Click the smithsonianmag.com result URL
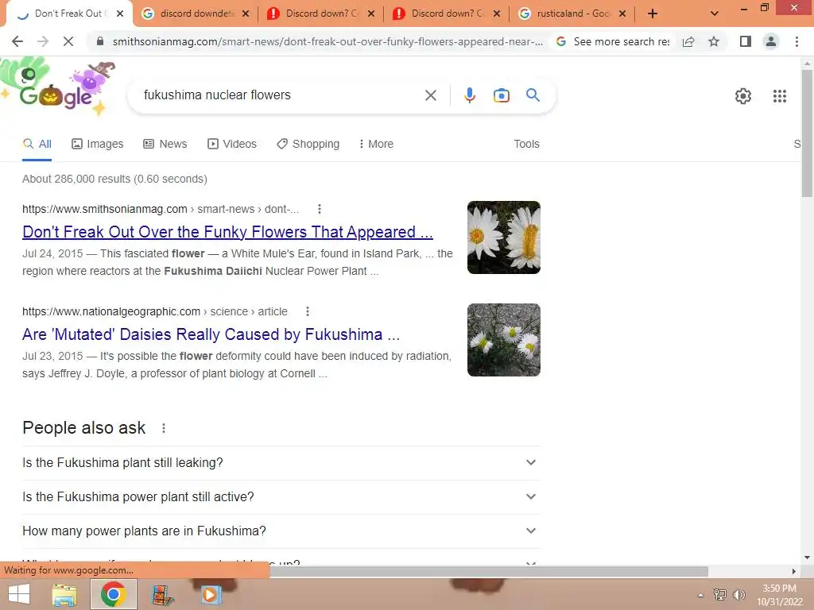Image resolution: width=814 pixels, height=610 pixels. tap(161, 209)
